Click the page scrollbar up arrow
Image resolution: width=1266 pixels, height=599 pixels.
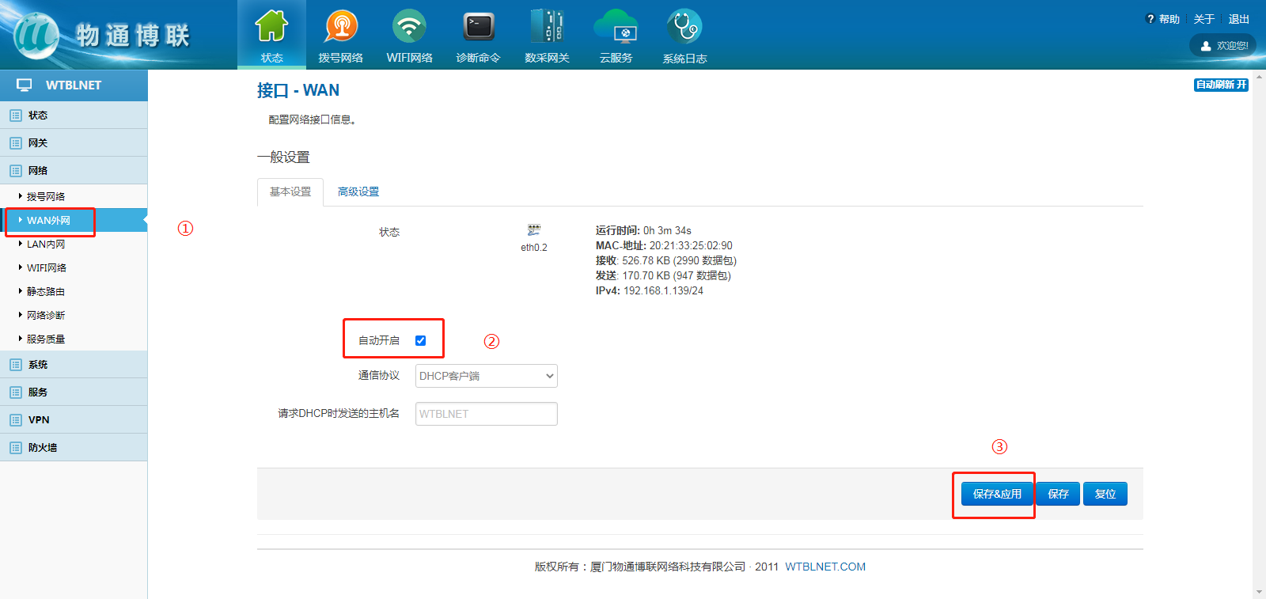coord(1259,77)
